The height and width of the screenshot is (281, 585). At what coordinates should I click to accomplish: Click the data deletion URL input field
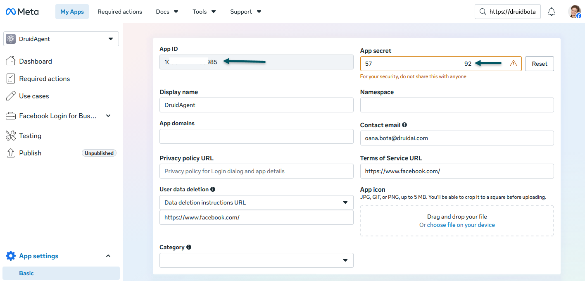pyautogui.click(x=257, y=217)
